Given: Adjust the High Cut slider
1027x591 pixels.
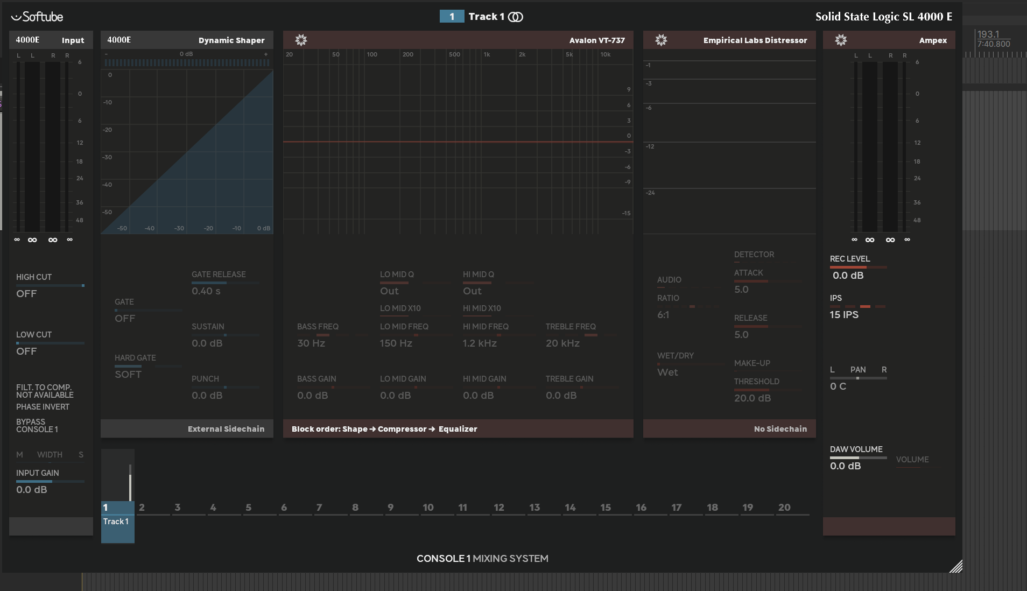Looking at the screenshot, I should 50,285.
